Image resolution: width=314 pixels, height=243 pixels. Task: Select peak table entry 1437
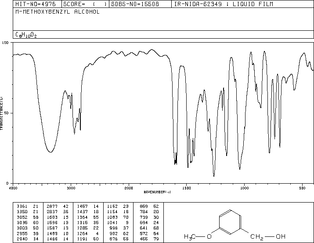(x=82, y=212)
